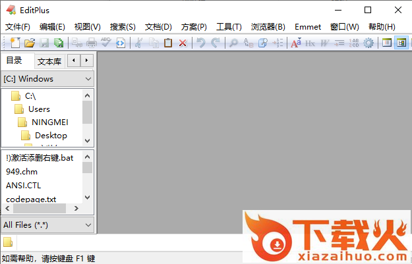Toggle line numbers icon
The image size is (412, 264).
(354, 43)
